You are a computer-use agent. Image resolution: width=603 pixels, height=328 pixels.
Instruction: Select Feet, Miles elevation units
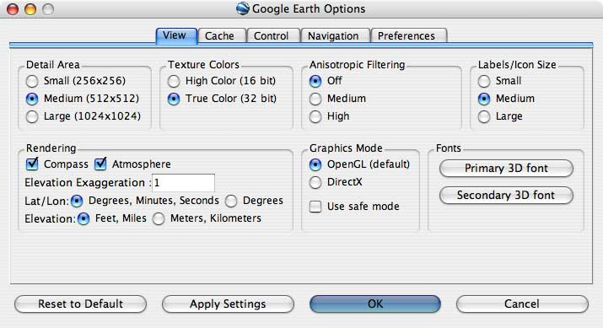pyautogui.click(x=83, y=218)
